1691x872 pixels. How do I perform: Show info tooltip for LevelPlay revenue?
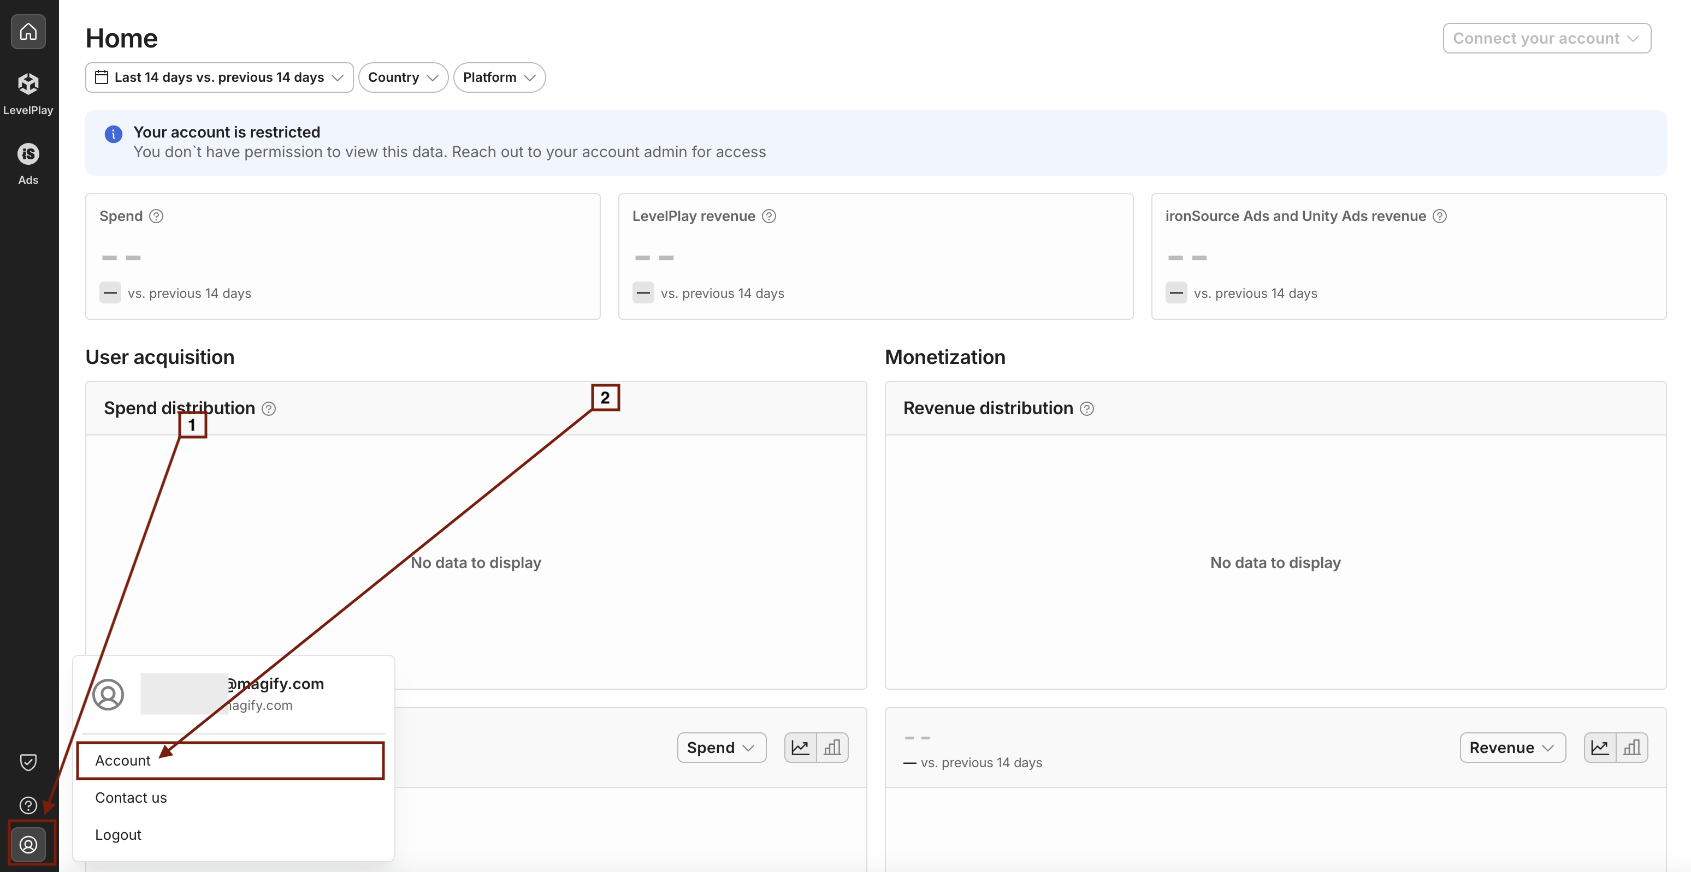coord(768,216)
